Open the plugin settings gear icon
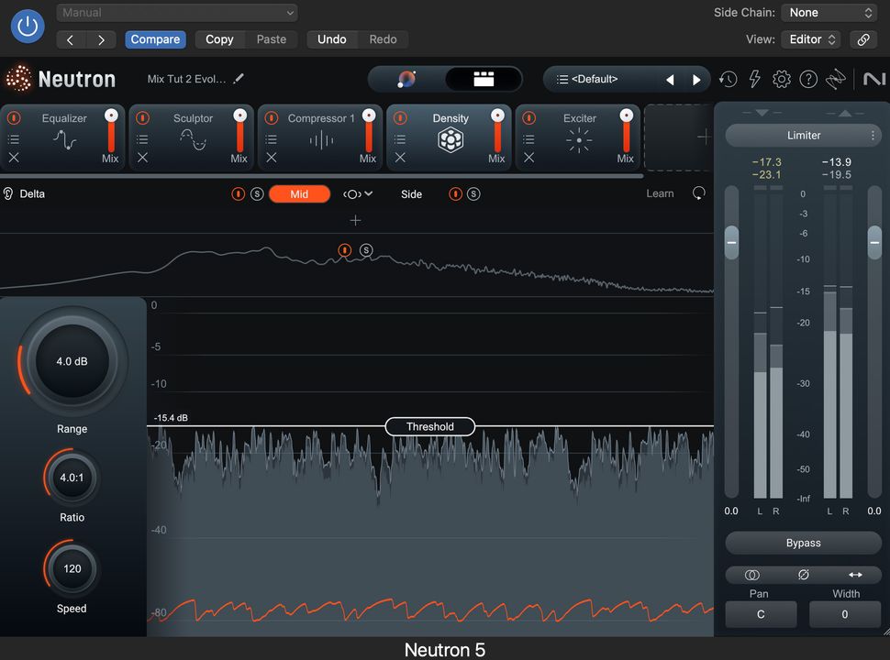Screen dimensions: 890x660 click(x=781, y=79)
